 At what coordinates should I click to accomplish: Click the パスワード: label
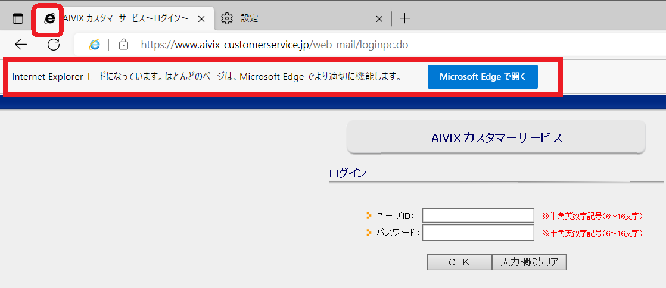coord(398,233)
